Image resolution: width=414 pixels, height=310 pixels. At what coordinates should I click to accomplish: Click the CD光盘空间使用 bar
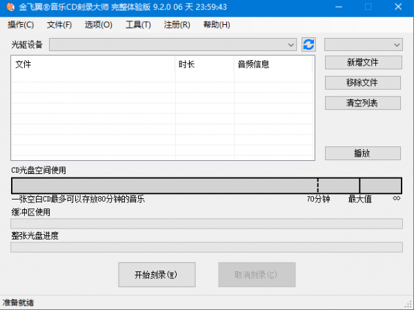[x=206, y=186]
